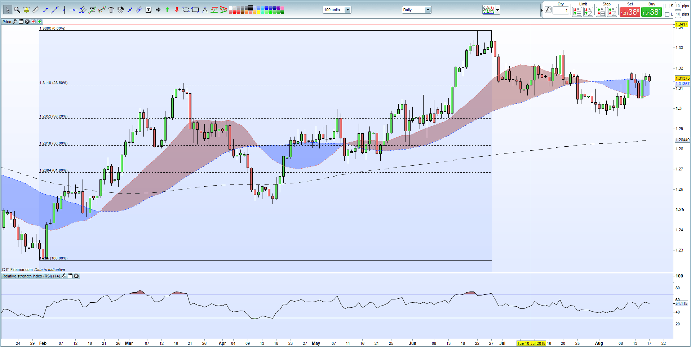Open order settings wrench beside Qty

pyautogui.click(x=548, y=10)
